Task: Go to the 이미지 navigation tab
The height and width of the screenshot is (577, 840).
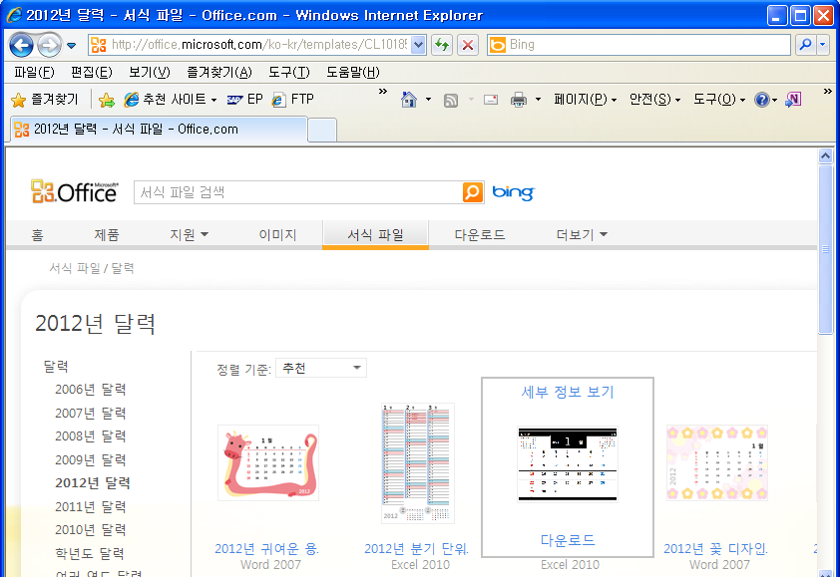Action: point(277,235)
